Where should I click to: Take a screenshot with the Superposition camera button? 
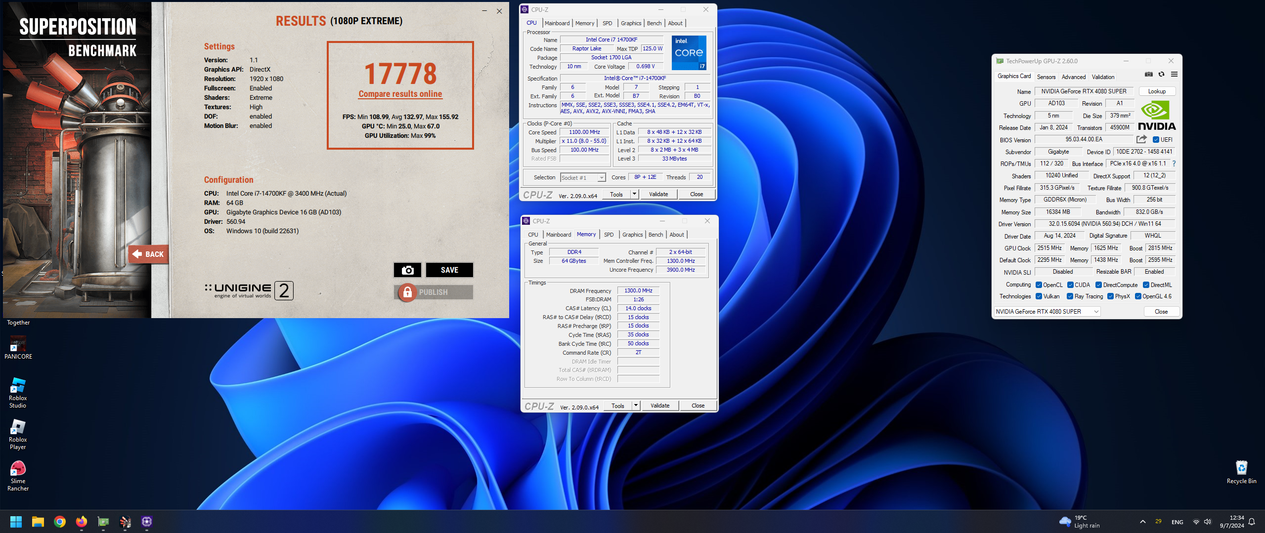click(x=407, y=270)
